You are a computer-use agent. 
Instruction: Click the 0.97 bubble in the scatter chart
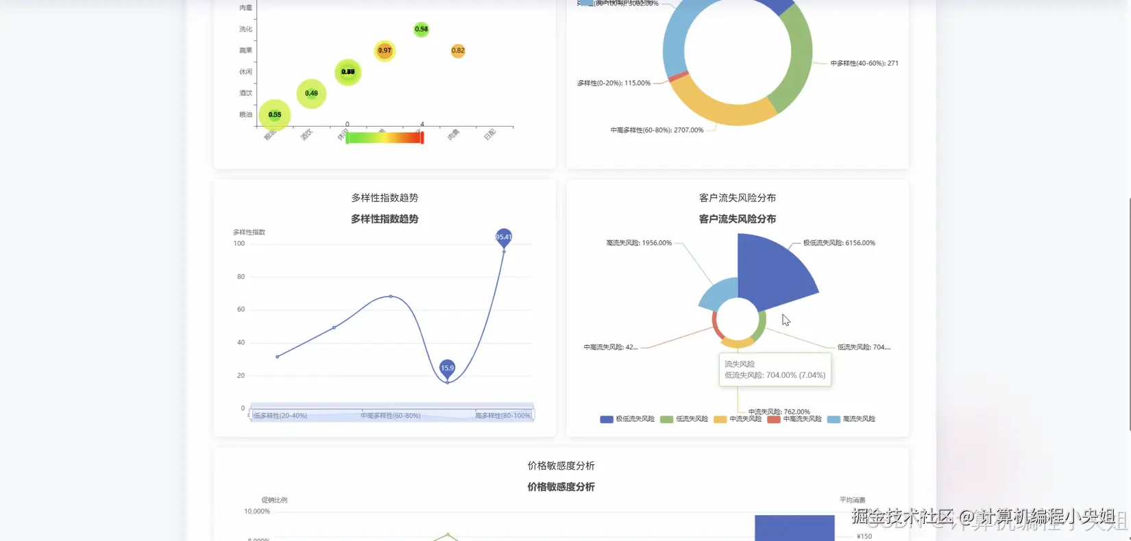pos(385,50)
